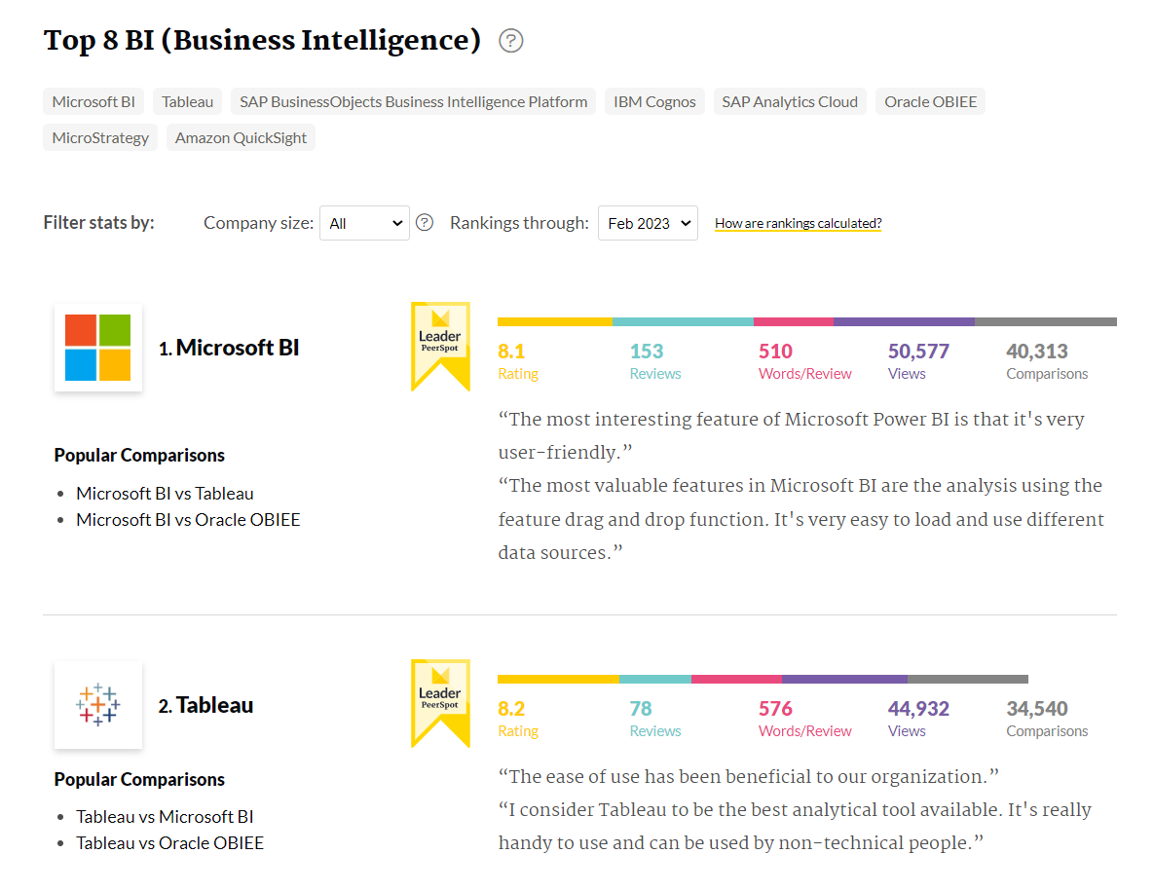Select the Amazon QuickSight tag
Viewport: 1154px width, 891px height.
pos(241,137)
